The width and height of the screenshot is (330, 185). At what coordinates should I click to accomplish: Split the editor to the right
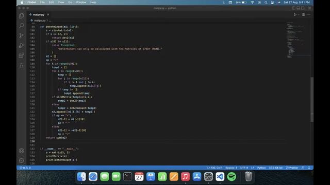coord(304,15)
